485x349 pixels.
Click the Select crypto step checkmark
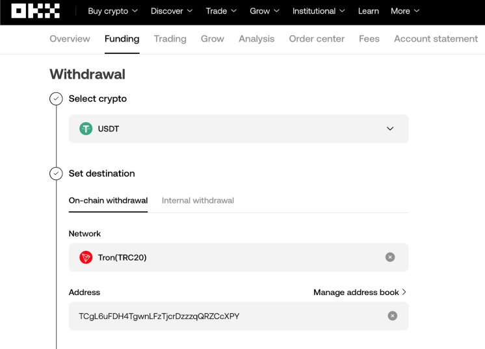pos(57,99)
